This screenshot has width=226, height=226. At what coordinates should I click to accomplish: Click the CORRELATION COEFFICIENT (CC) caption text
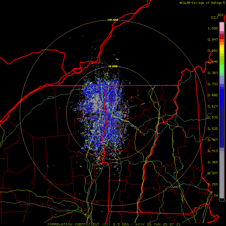pyautogui.click(x=79, y=224)
